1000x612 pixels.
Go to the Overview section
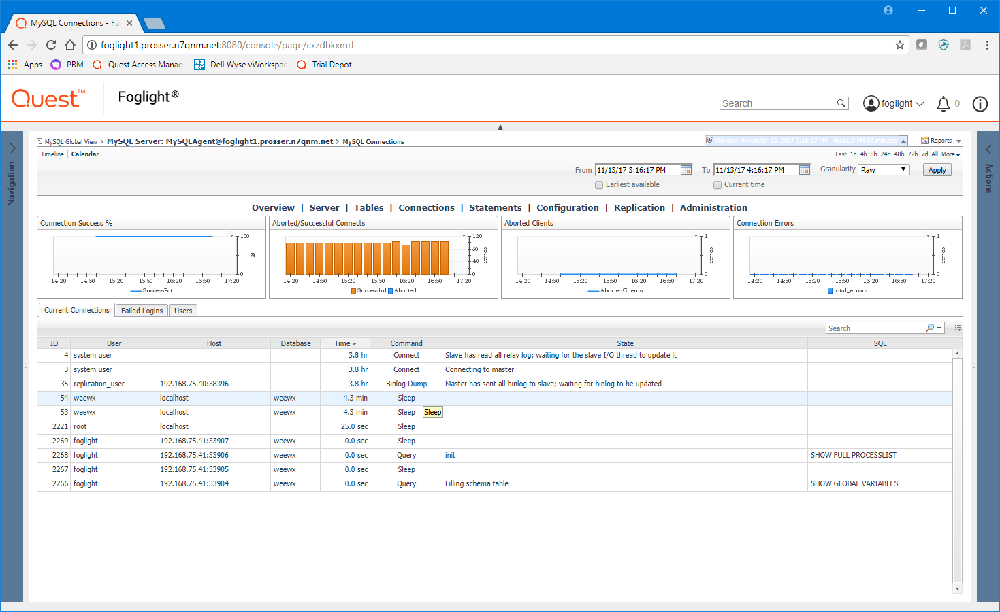[x=273, y=208]
